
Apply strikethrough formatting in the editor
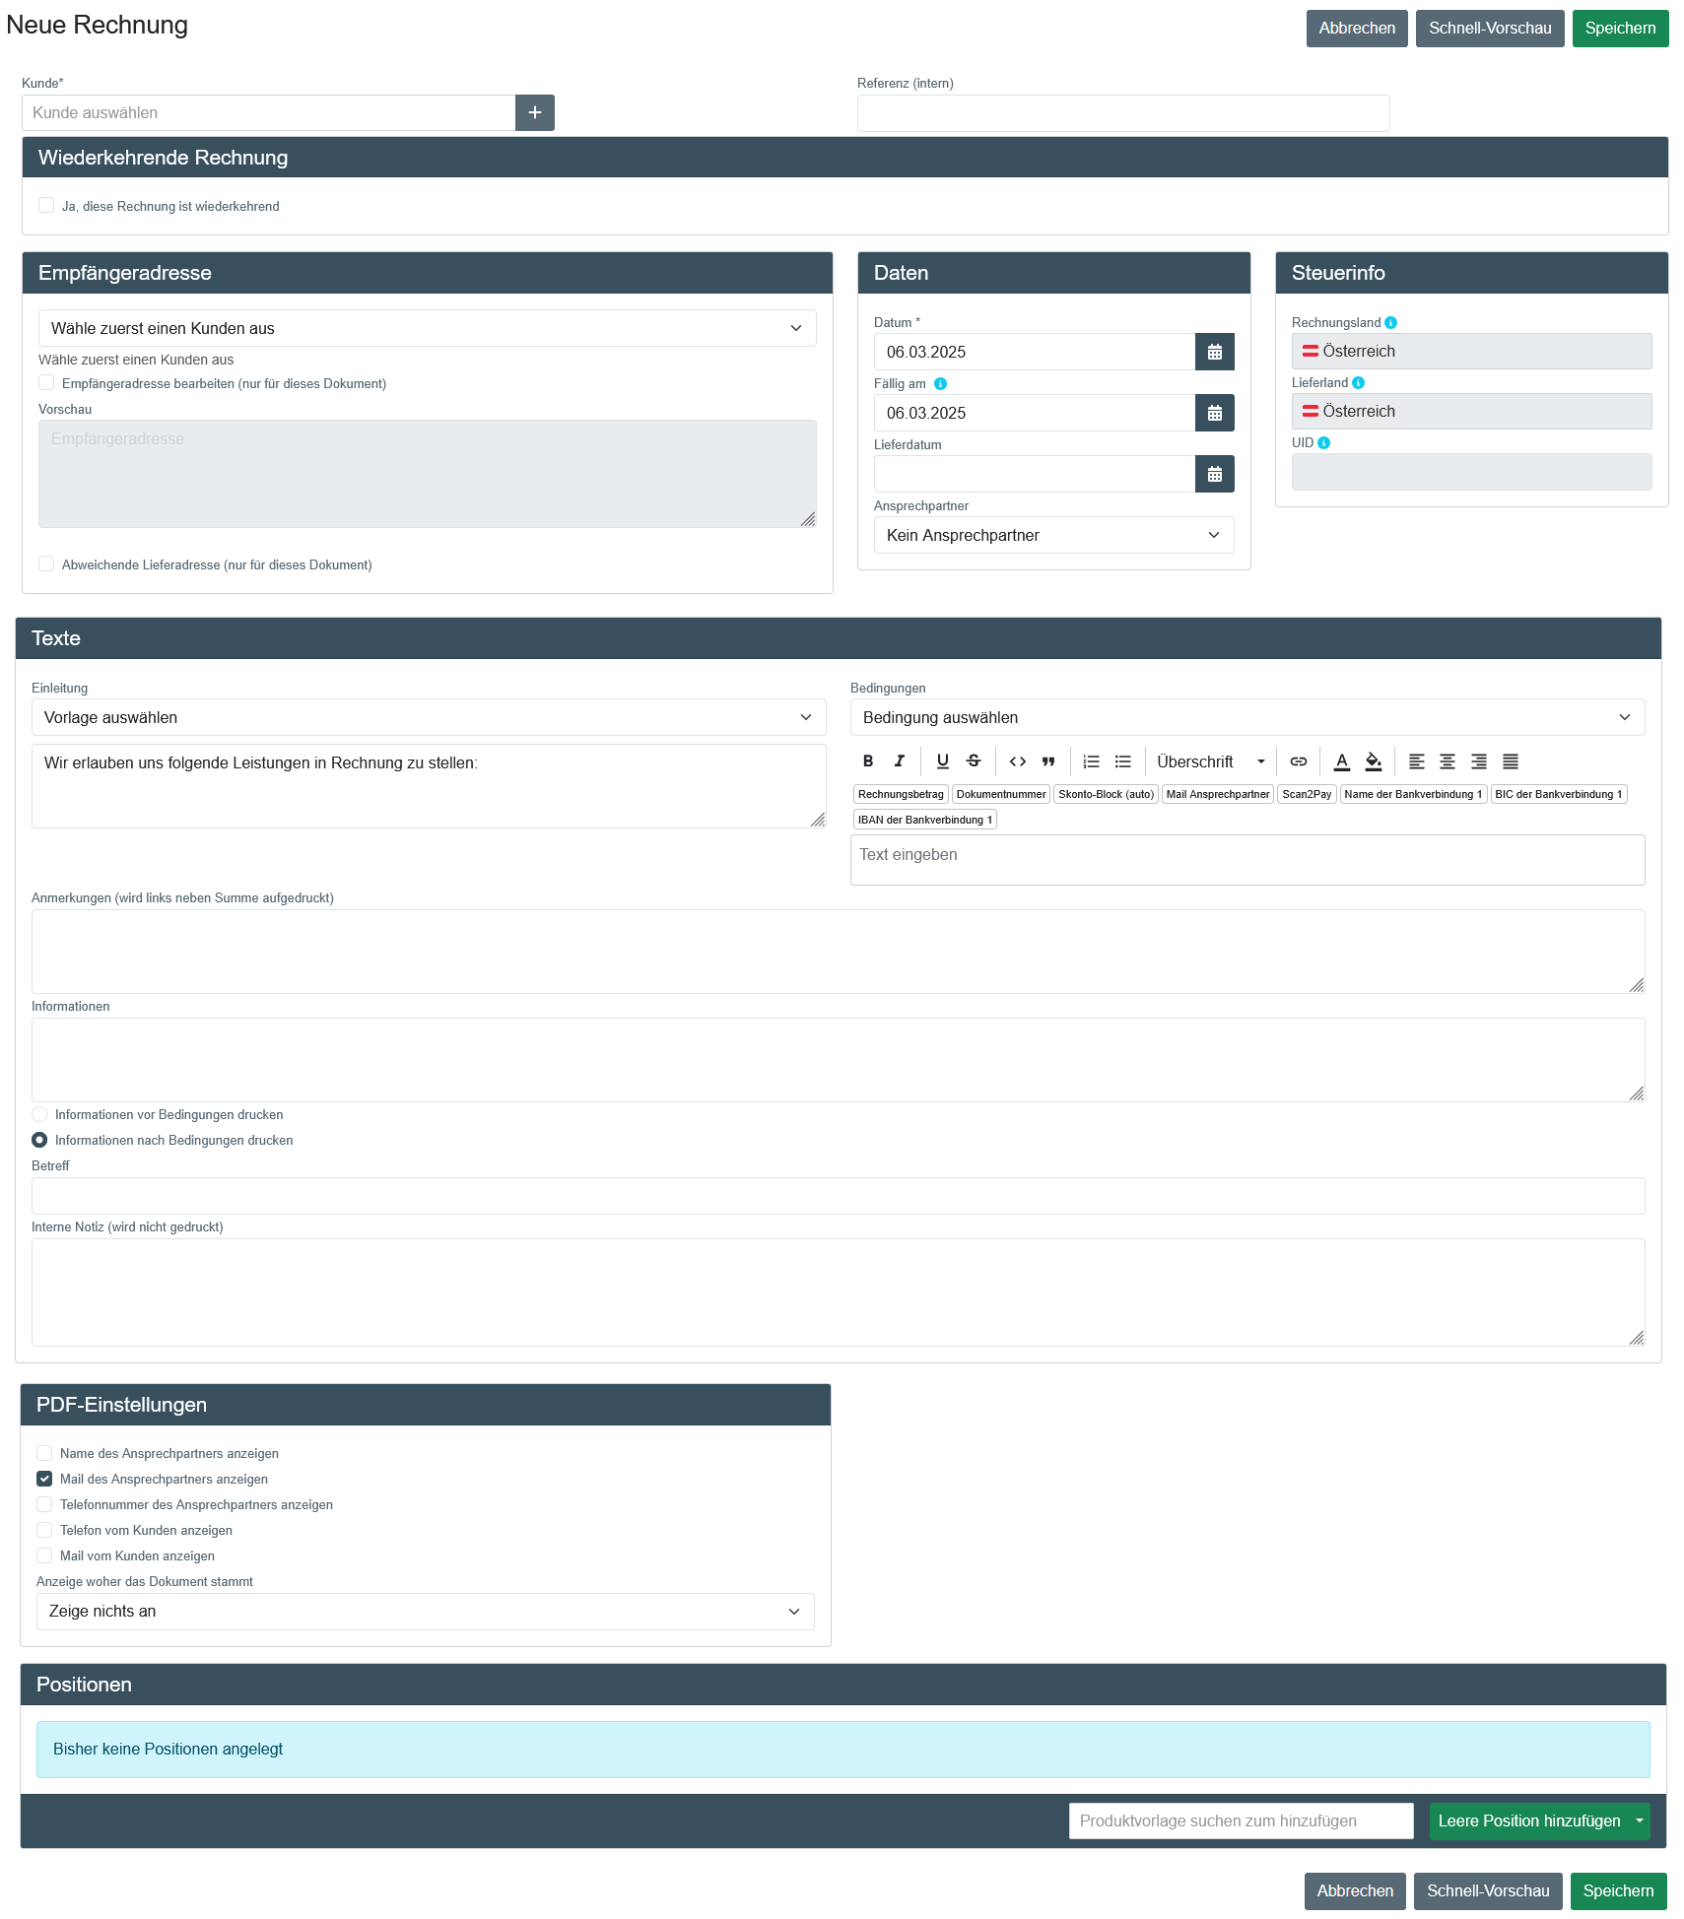click(x=974, y=761)
